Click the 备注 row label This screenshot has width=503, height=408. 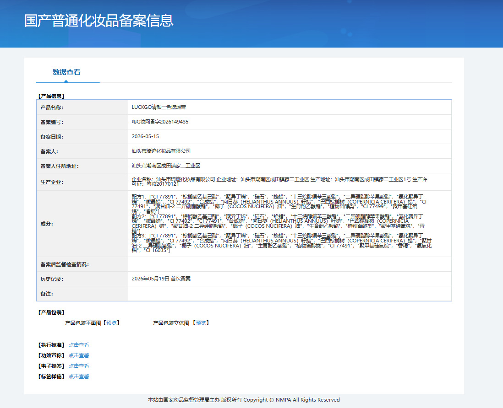47,294
